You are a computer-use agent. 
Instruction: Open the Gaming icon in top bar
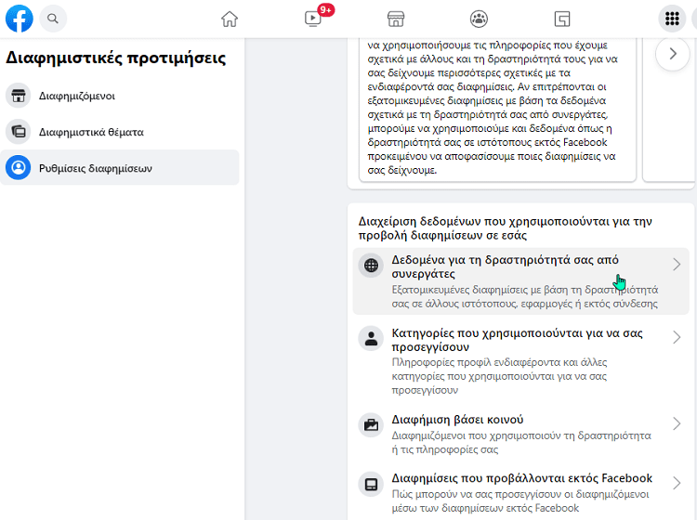coord(562,19)
